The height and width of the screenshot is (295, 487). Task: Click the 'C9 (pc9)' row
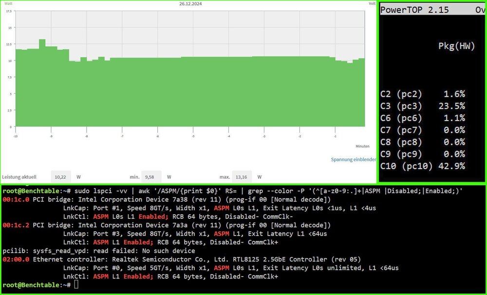(x=423, y=155)
